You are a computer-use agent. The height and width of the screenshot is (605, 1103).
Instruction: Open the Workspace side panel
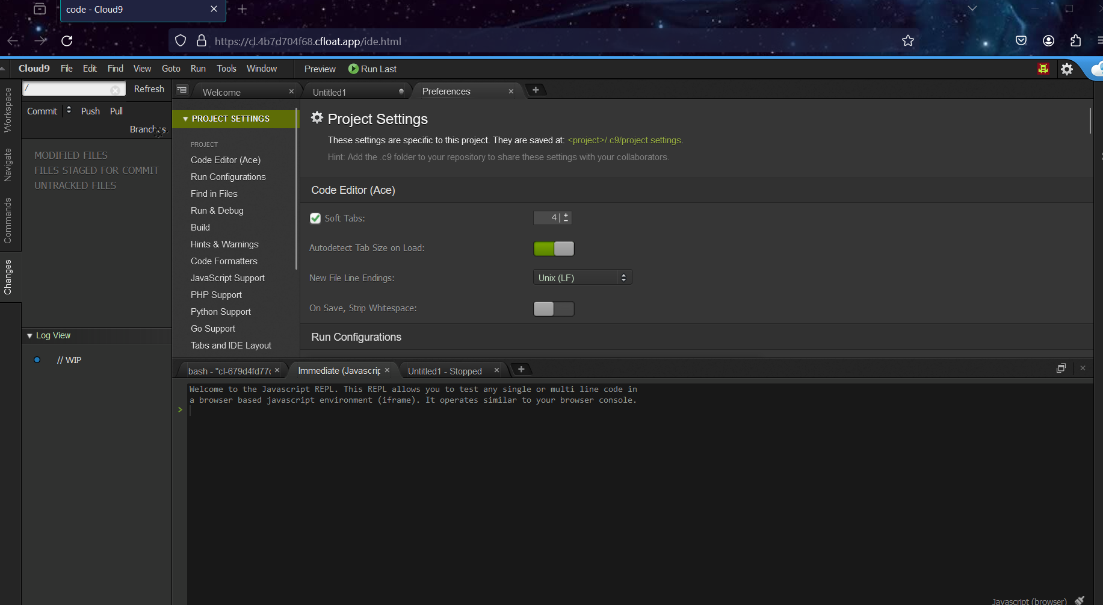click(x=8, y=110)
